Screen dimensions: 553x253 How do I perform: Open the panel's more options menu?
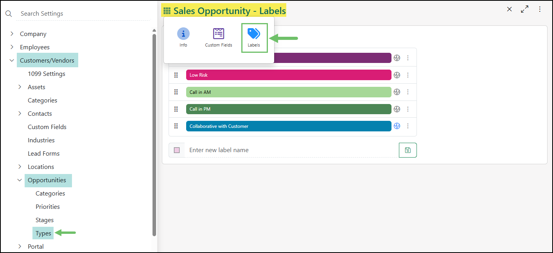coord(540,9)
